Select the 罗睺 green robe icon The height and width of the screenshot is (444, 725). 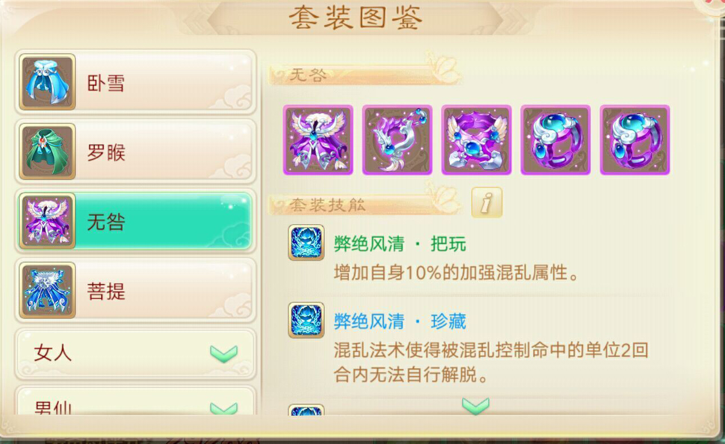pyautogui.click(x=48, y=152)
